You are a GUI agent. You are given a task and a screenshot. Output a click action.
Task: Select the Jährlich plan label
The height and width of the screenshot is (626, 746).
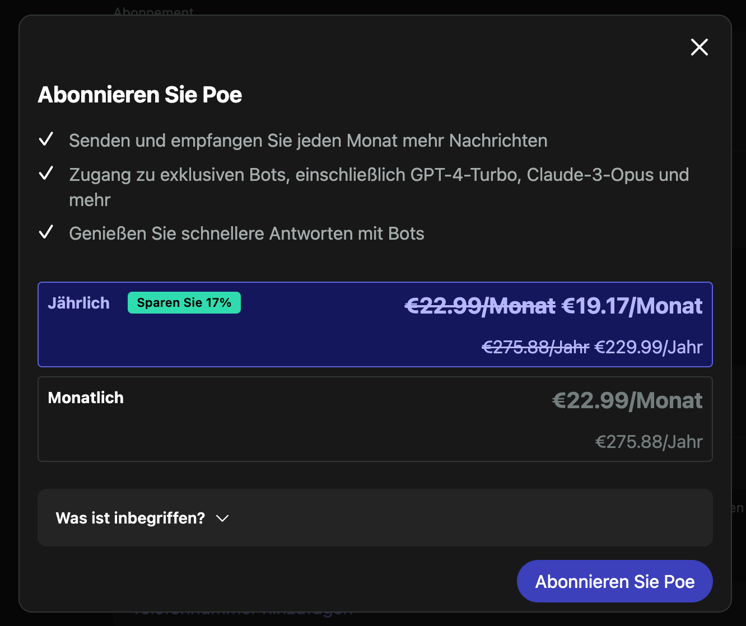coord(78,303)
